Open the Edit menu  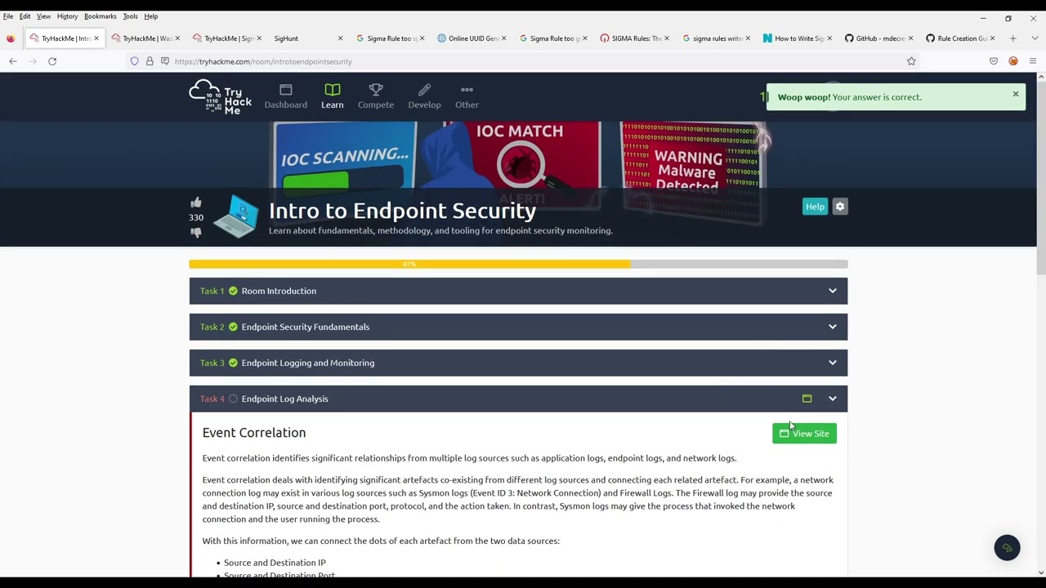click(x=25, y=16)
